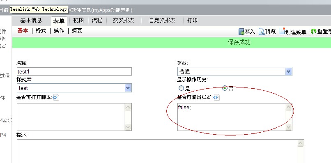Switch to the 打印 tab
This screenshot has height=163, width=331.
[x=192, y=20]
